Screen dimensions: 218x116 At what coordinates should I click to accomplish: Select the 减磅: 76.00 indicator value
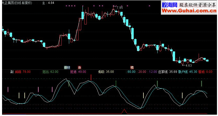pos(23,72)
